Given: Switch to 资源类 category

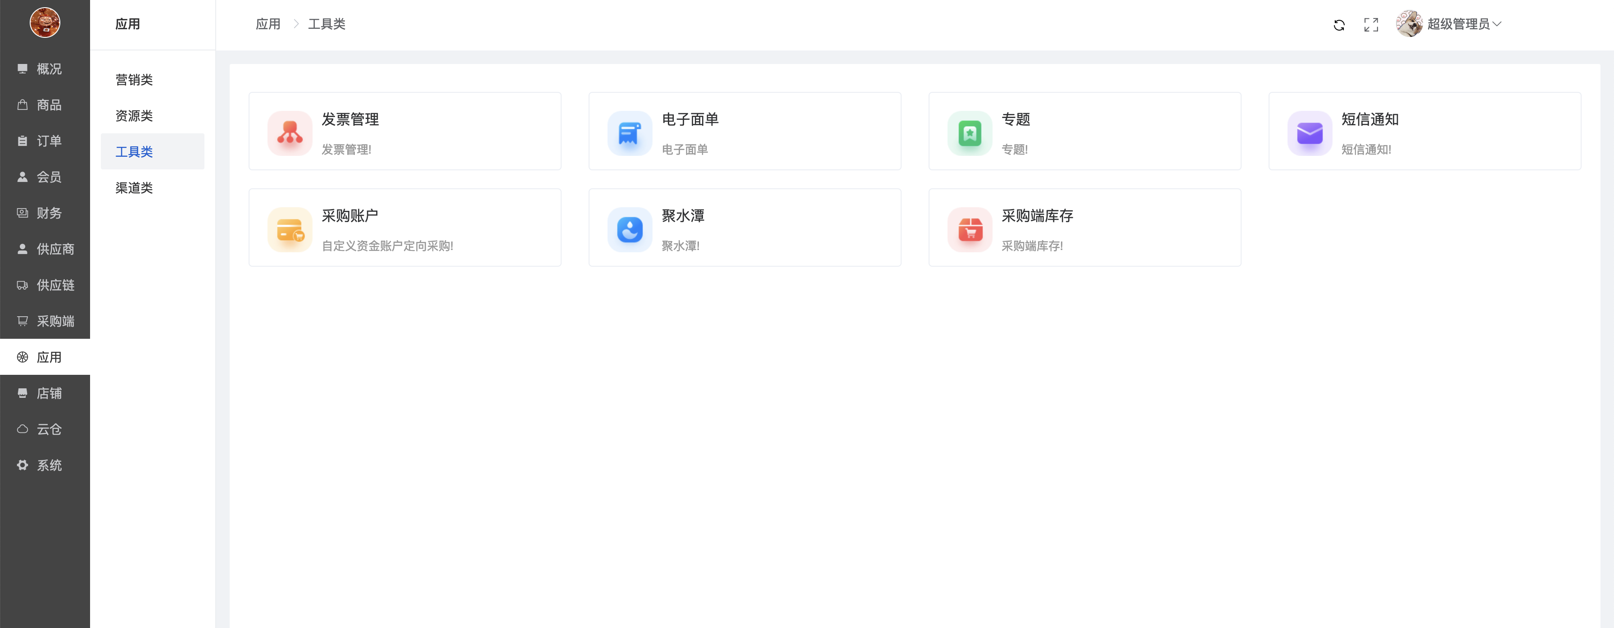Looking at the screenshot, I should pos(134,115).
